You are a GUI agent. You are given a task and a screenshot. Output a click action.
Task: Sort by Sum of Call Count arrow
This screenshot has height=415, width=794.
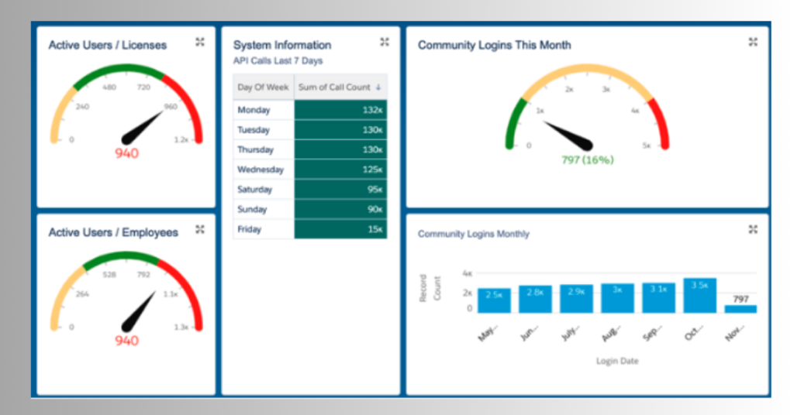pyautogui.click(x=378, y=87)
